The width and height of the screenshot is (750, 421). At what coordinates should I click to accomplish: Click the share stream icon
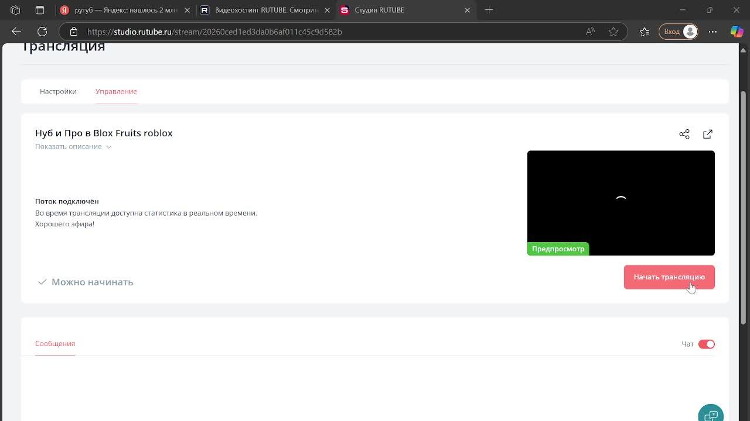(x=684, y=134)
